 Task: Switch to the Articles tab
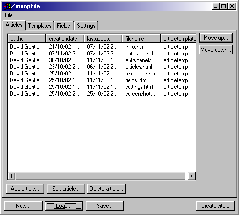14,25
